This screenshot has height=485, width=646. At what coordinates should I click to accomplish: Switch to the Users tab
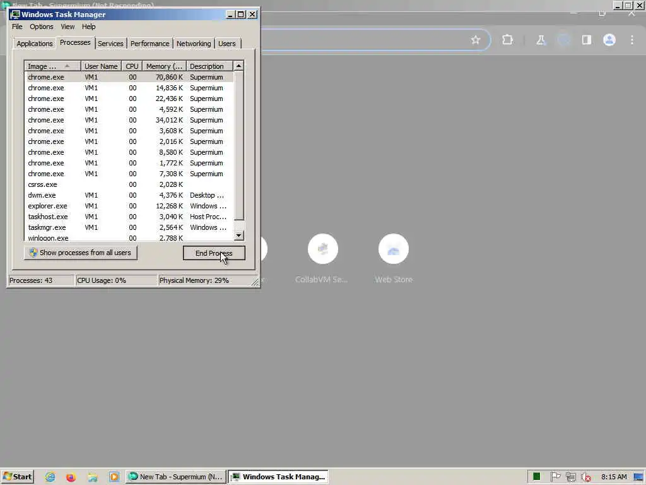click(227, 44)
